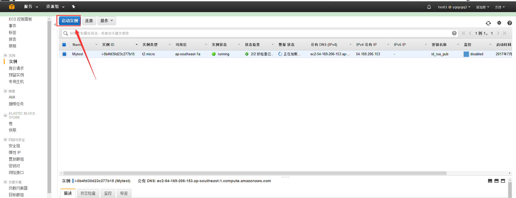
Task: Click the AWS cube logo
Action: coord(12,7)
